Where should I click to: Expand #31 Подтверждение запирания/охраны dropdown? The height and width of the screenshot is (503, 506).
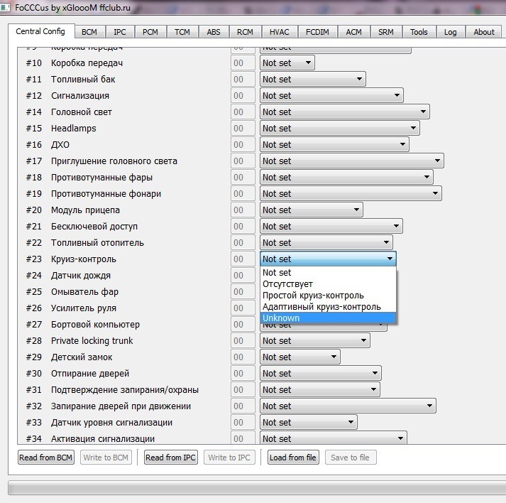tap(320, 389)
